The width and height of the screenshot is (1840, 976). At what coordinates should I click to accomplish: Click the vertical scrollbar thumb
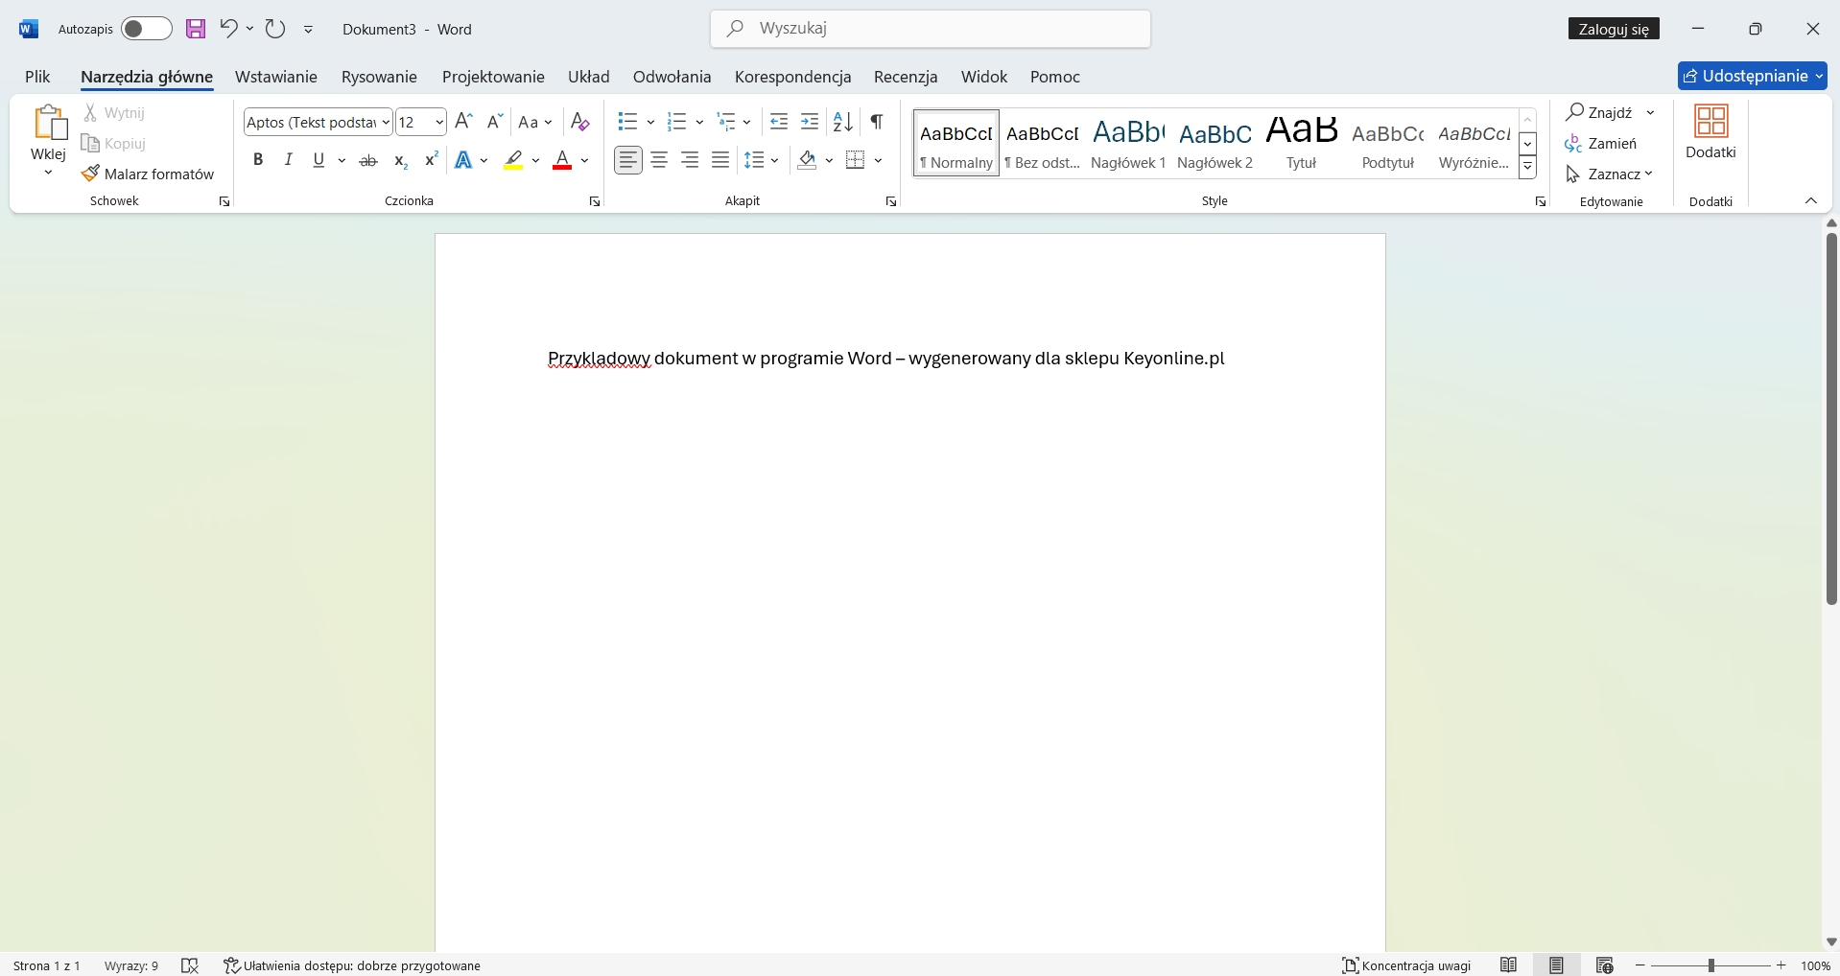(x=1831, y=419)
